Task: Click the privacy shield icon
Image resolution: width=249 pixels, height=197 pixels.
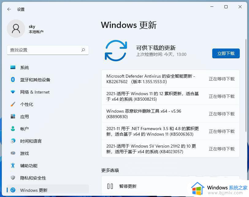Action: click(x=13, y=178)
